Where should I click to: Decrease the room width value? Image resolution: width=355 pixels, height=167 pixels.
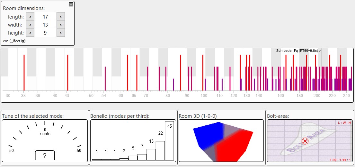tap(30, 25)
